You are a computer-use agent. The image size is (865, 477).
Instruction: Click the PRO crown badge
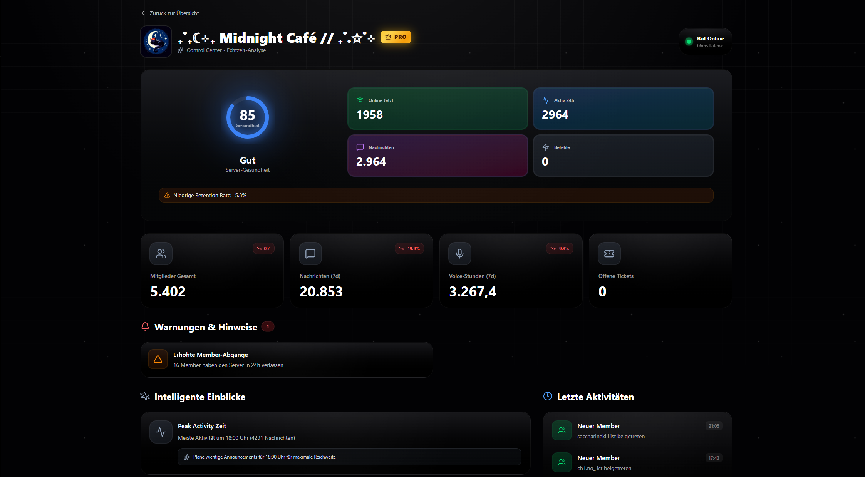pos(396,37)
